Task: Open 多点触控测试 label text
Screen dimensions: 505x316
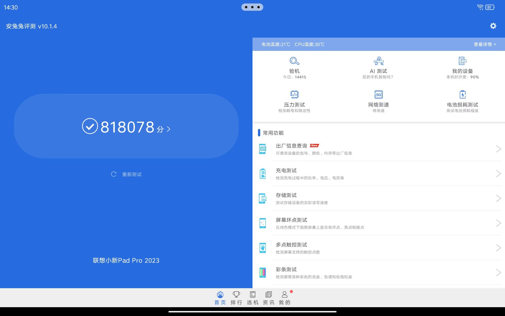Action: pyautogui.click(x=291, y=245)
